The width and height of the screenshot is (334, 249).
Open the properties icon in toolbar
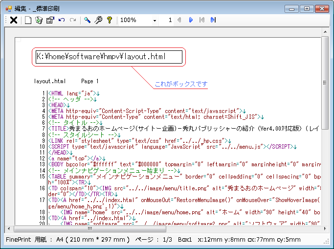pyautogui.click(x=50, y=20)
